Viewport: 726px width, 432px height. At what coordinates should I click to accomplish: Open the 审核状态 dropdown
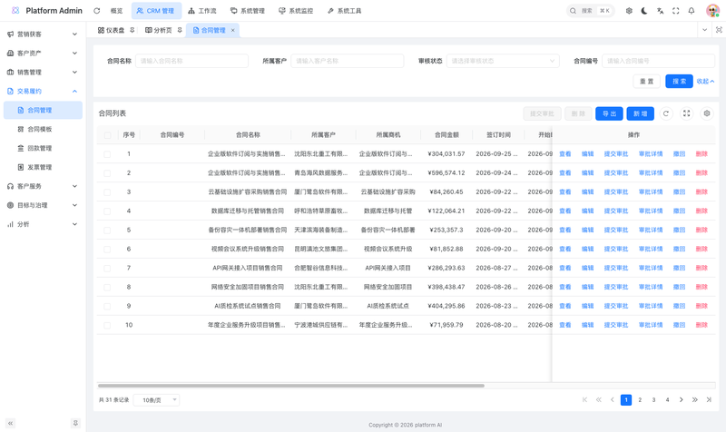[x=503, y=61]
